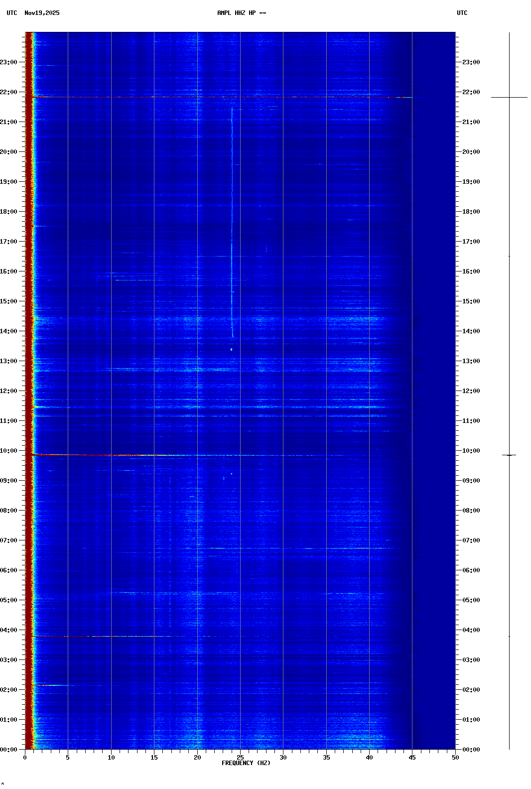Click the Nov19,2025 date label
The height and width of the screenshot is (789, 531).
[42, 13]
